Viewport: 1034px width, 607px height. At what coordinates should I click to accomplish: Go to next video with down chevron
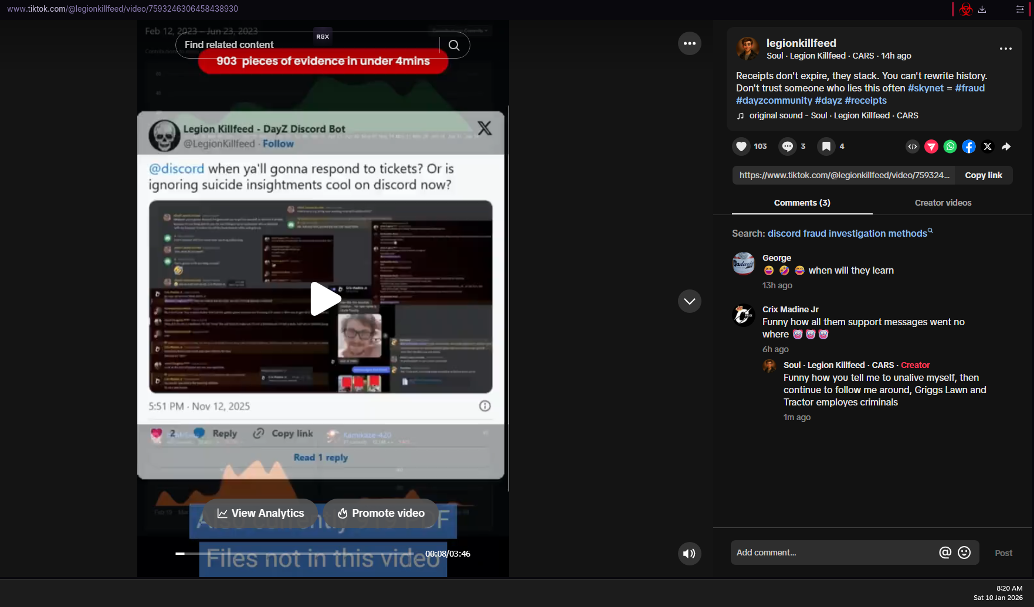click(690, 301)
